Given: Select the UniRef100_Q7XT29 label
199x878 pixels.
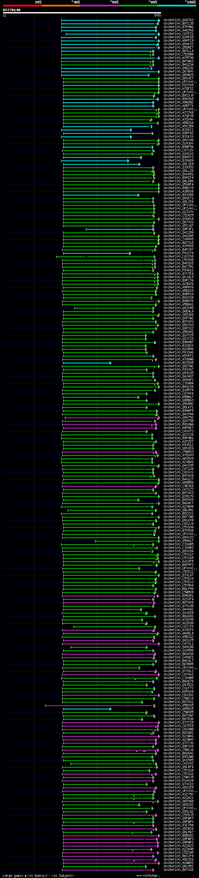Looking at the screenshot, I should click(x=178, y=722).
